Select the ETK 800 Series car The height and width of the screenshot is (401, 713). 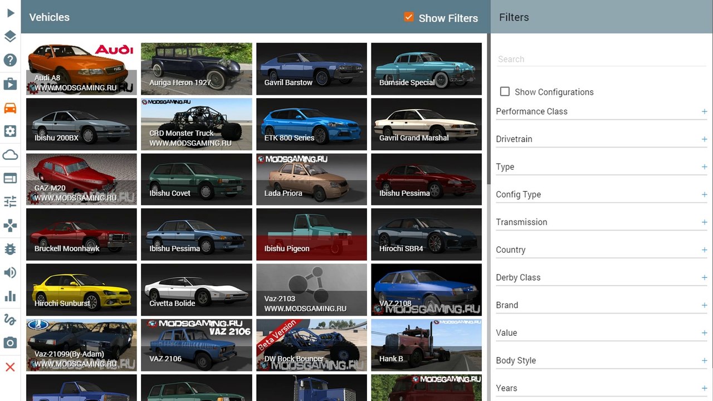pyautogui.click(x=311, y=124)
